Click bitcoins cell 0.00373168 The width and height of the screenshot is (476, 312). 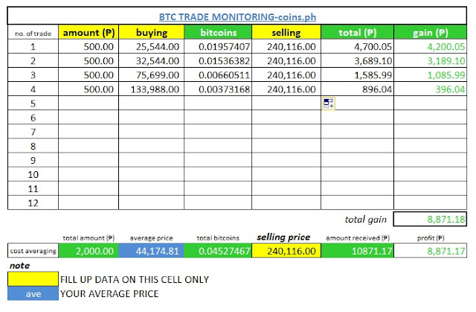218,89
